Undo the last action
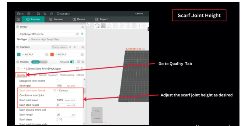This screenshot has height=126, width=250. [45, 14]
